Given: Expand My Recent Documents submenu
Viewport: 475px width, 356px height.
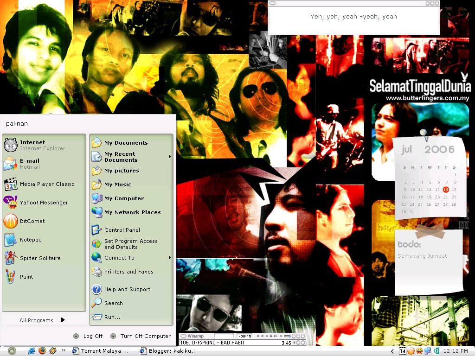Looking at the screenshot, I should [131, 157].
